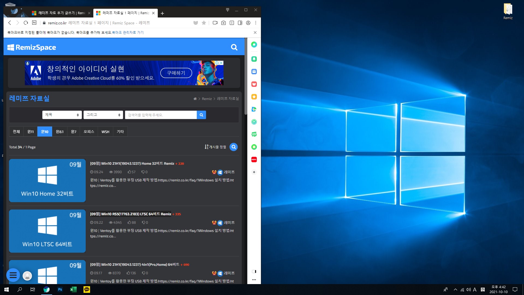Click the 구매하기 button in the Adobe ad

point(176,73)
